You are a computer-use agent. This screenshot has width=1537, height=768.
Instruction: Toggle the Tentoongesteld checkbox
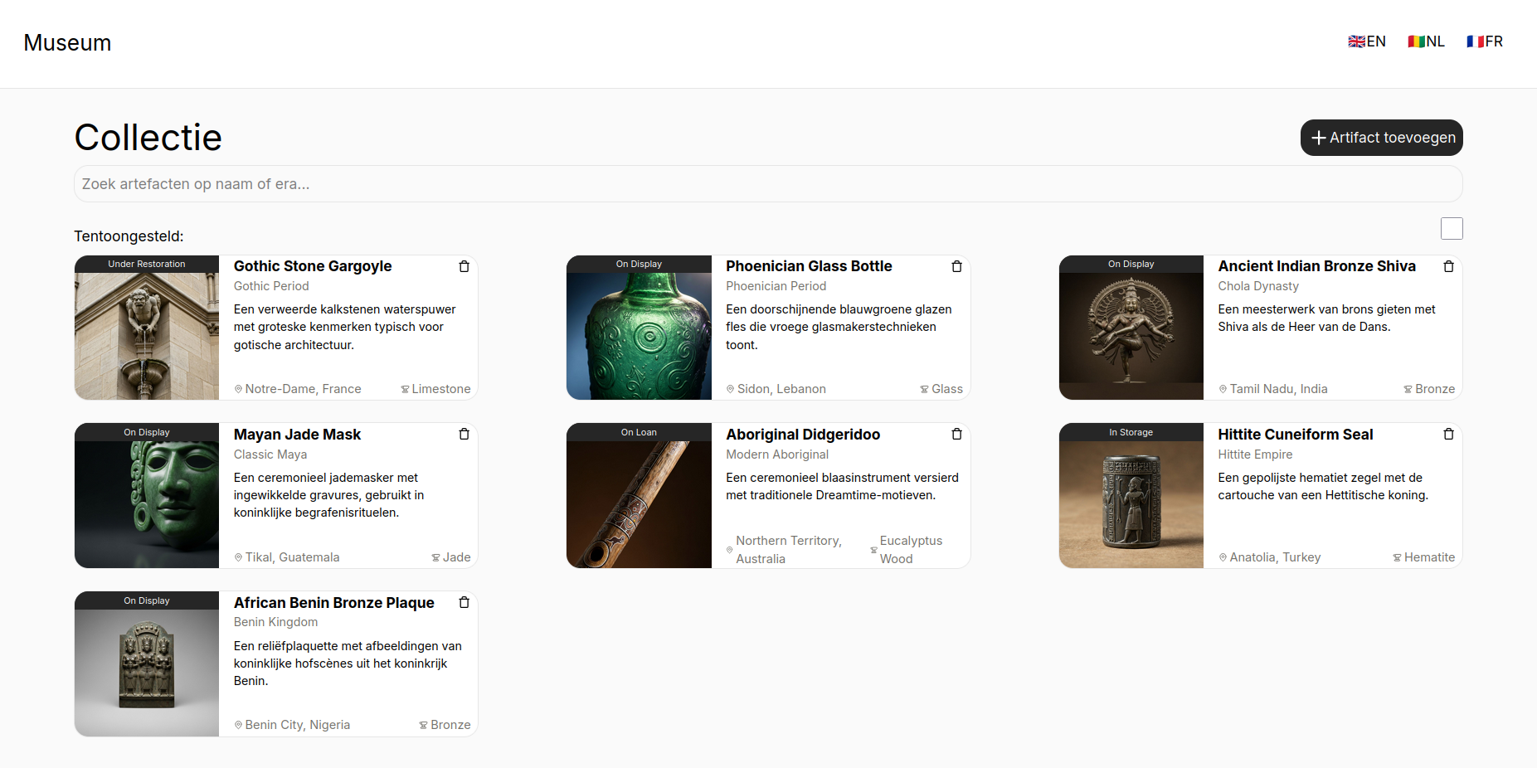point(1451,228)
